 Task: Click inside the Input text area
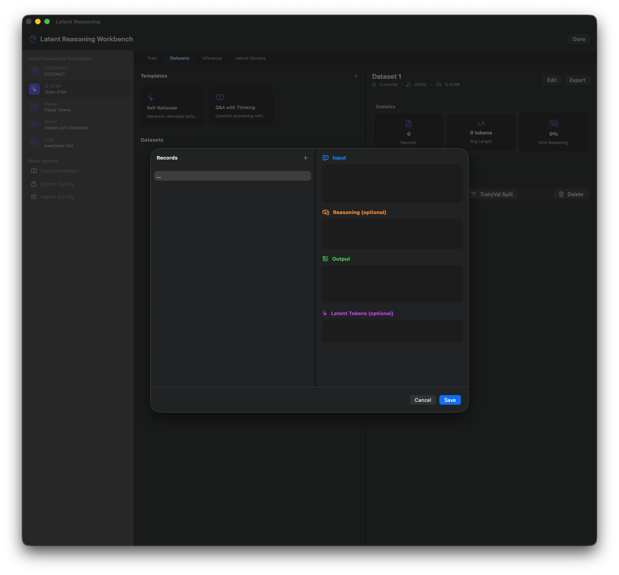[x=392, y=183]
